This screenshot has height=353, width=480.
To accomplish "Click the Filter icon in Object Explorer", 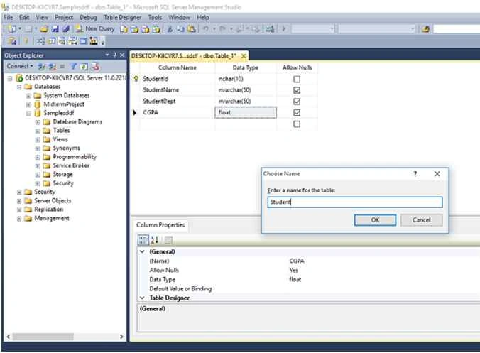I will 73,66.
